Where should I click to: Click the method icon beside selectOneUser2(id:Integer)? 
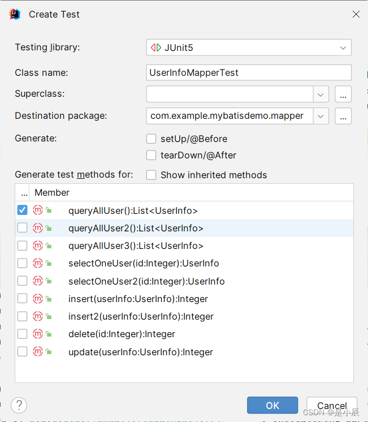38,281
